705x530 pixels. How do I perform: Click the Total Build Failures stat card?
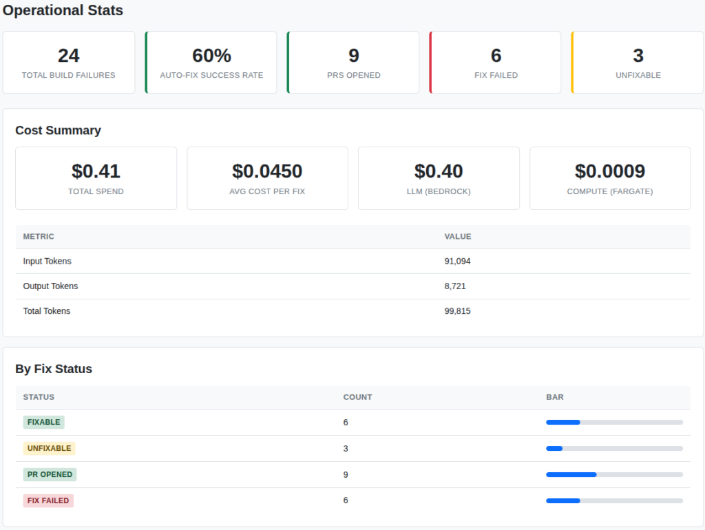(x=69, y=62)
